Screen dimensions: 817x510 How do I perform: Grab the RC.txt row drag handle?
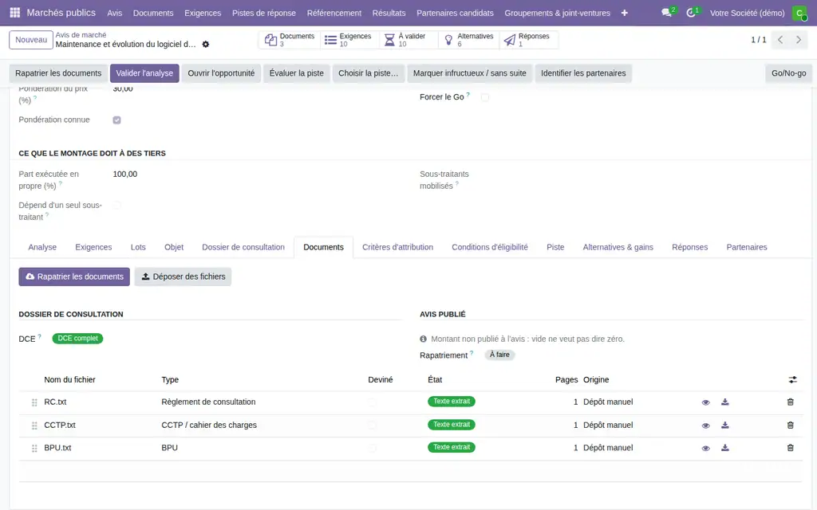34,402
